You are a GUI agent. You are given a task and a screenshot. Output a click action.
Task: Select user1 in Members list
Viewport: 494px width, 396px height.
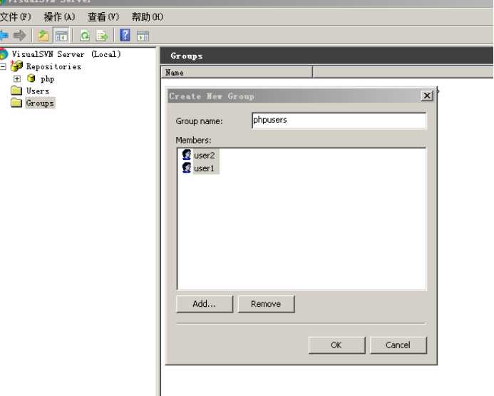(204, 168)
